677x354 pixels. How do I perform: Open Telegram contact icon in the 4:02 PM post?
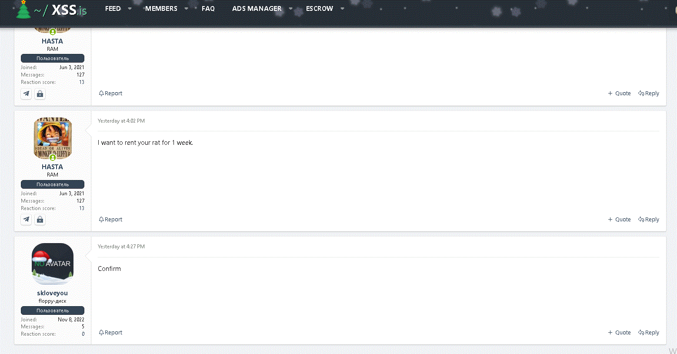click(x=27, y=220)
